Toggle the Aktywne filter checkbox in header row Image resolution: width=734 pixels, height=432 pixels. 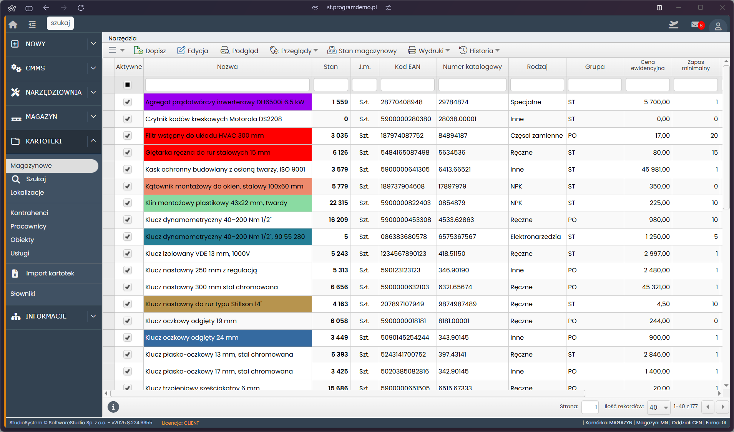(128, 85)
